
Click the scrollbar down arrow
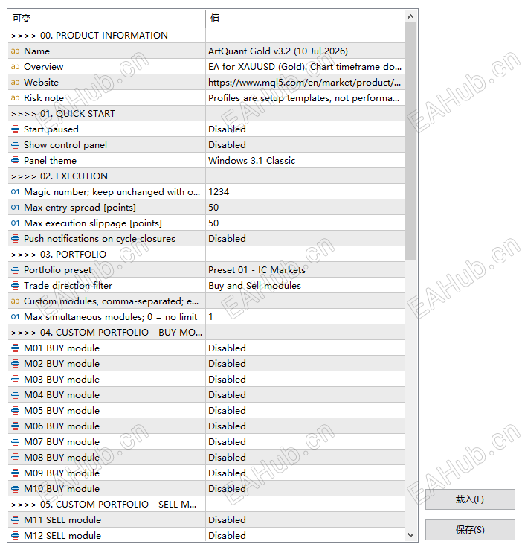[x=411, y=535]
